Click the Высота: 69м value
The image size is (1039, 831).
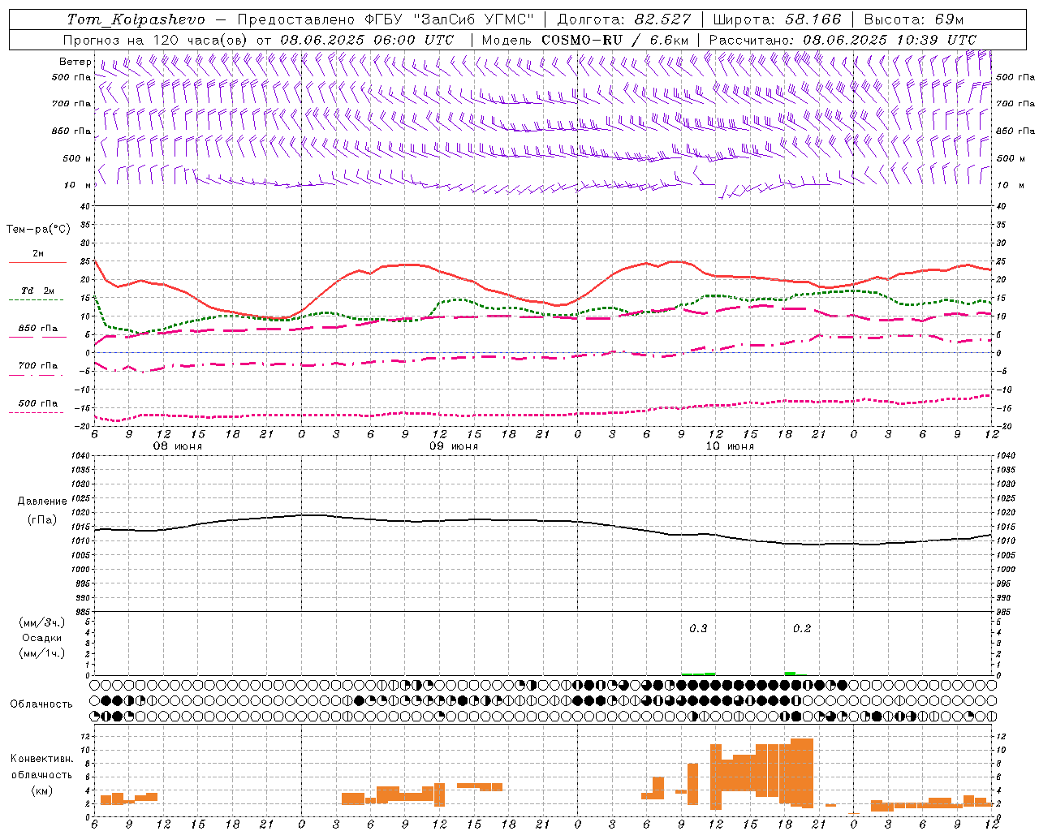914,19
